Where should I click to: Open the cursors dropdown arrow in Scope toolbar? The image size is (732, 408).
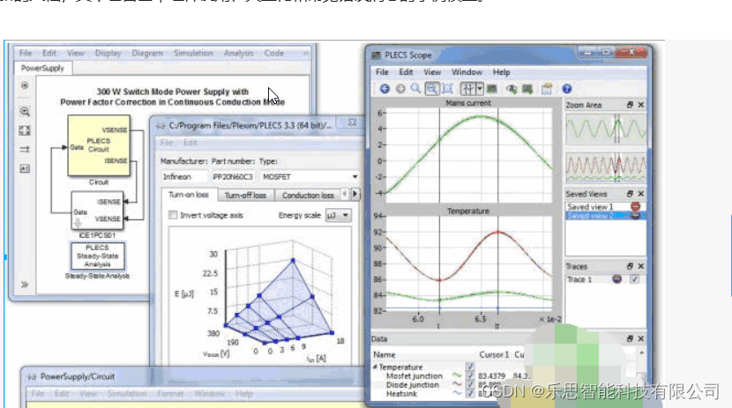pyautogui.click(x=480, y=89)
